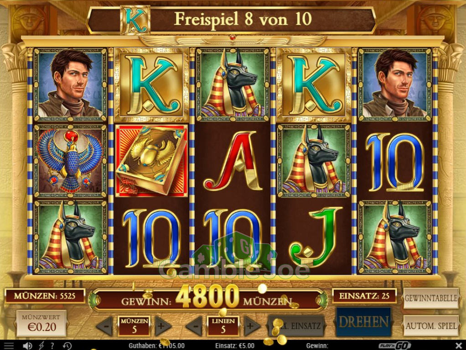Start Autom. Spiel autoplay

[430, 326]
